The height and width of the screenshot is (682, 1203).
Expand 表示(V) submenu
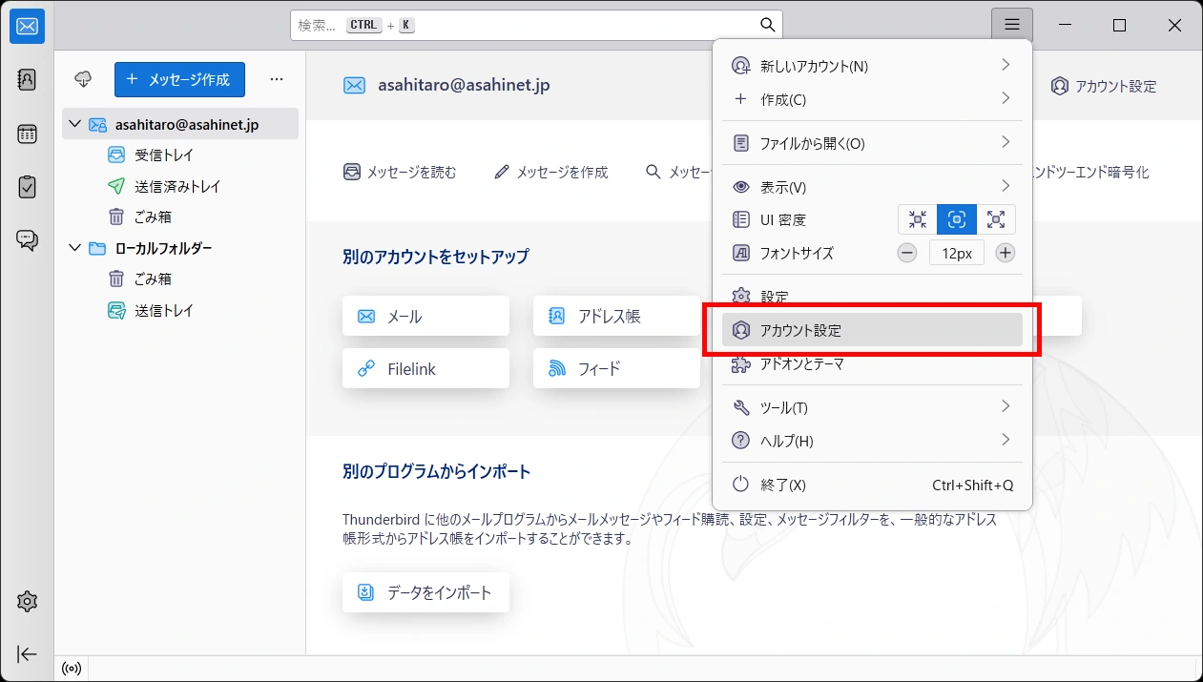(872, 187)
